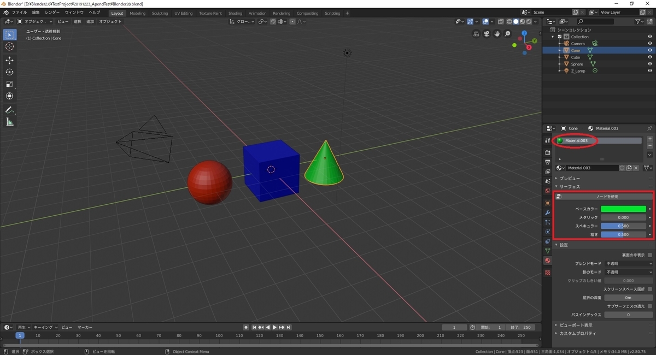Screen dimensions: 656x355
Task: Open レンダー menu
Action: (x=52, y=12)
